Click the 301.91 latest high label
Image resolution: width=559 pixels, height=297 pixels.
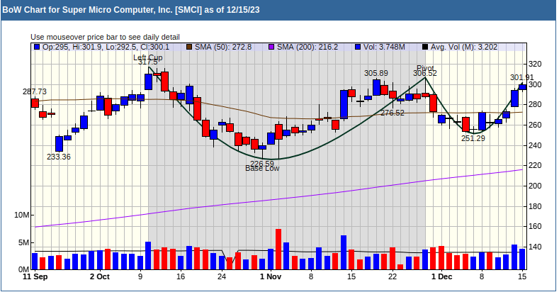[x=522, y=77]
